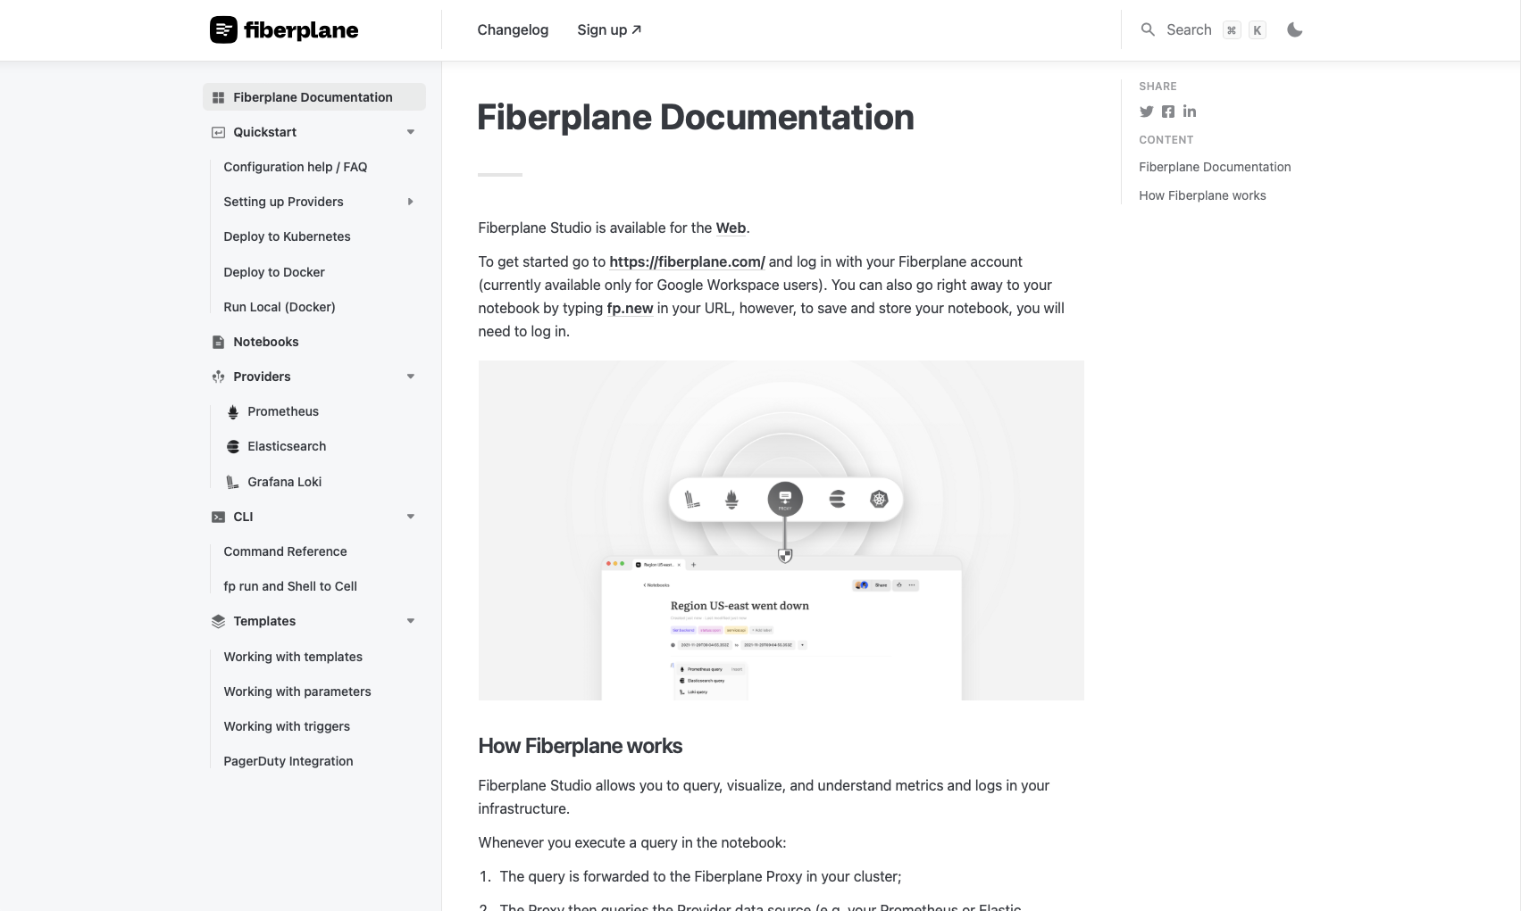Click the Search input field
This screenshot has width=1521, height=911.
[1203, 30]
